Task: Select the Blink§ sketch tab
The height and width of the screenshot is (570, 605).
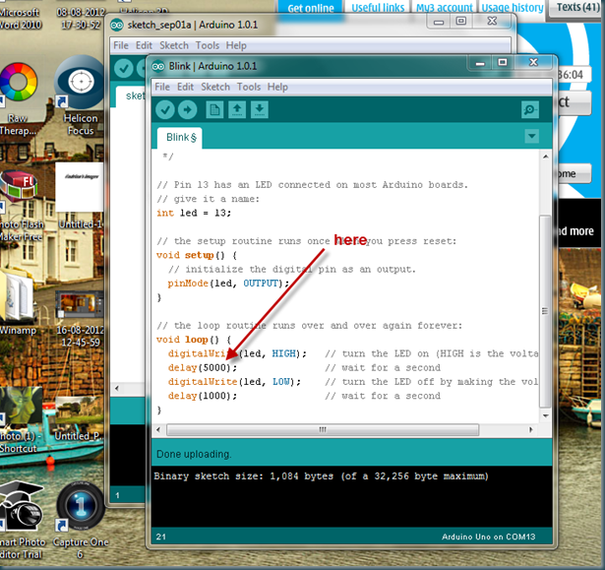Action: click(180, 138)
